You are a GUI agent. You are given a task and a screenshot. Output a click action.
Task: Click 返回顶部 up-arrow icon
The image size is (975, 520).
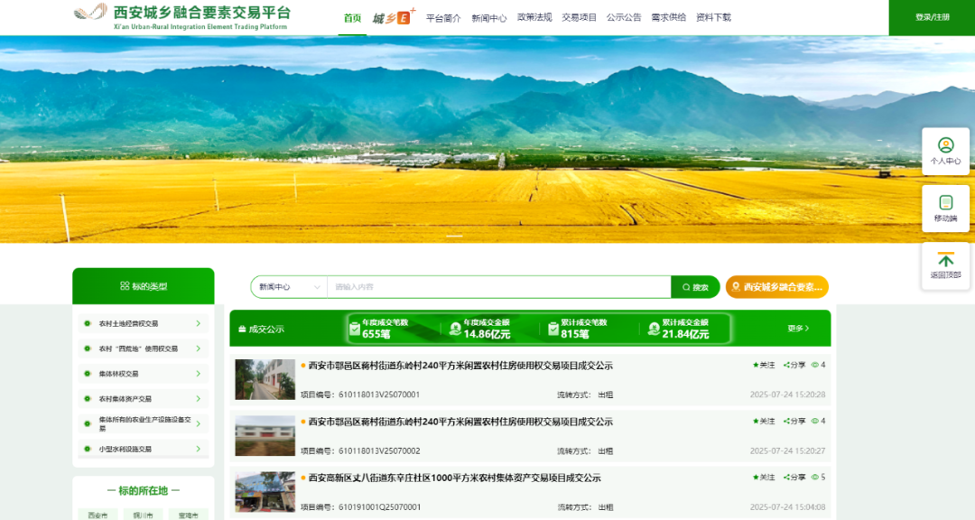tap(945, 260)
